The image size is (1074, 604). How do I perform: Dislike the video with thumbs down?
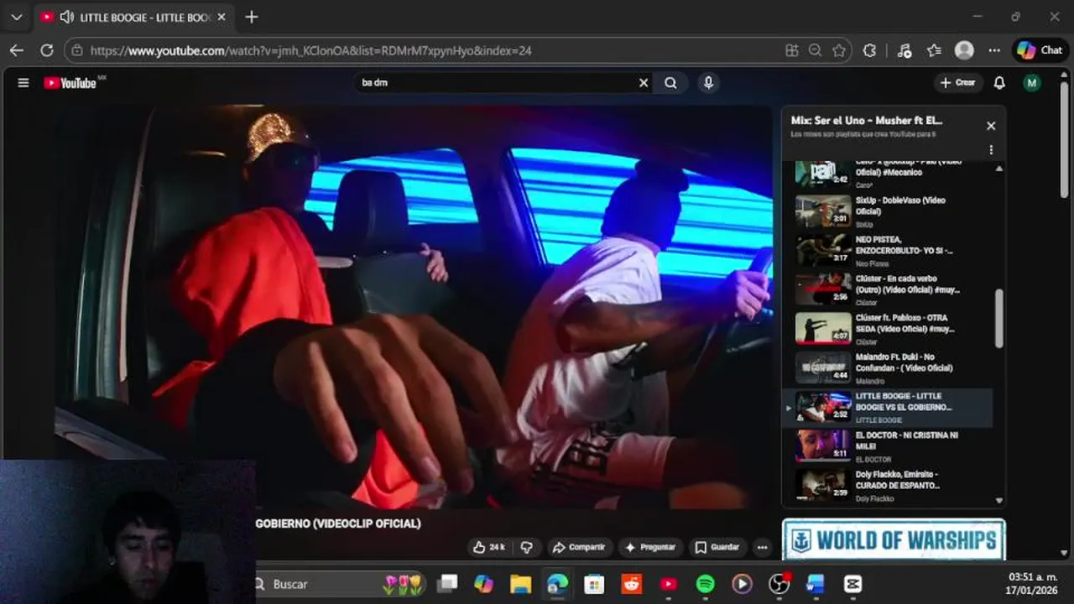click(526, 547)
